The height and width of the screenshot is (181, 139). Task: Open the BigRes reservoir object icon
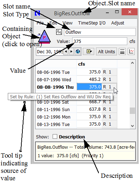point(44,37)
